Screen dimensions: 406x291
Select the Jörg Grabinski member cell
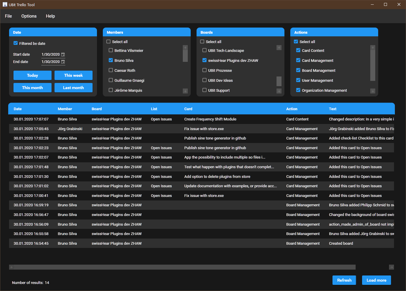coord(70,129)
